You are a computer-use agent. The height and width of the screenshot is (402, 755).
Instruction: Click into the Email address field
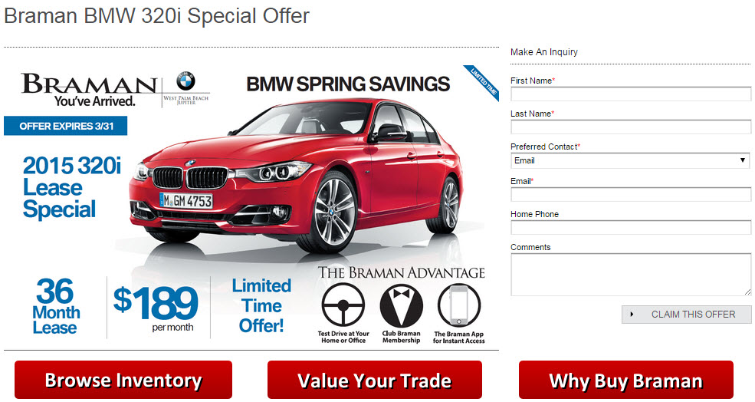coord(631,194)
